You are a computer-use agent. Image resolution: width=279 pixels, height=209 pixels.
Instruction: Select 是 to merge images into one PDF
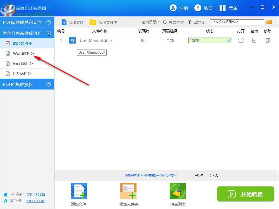point(197,176)
